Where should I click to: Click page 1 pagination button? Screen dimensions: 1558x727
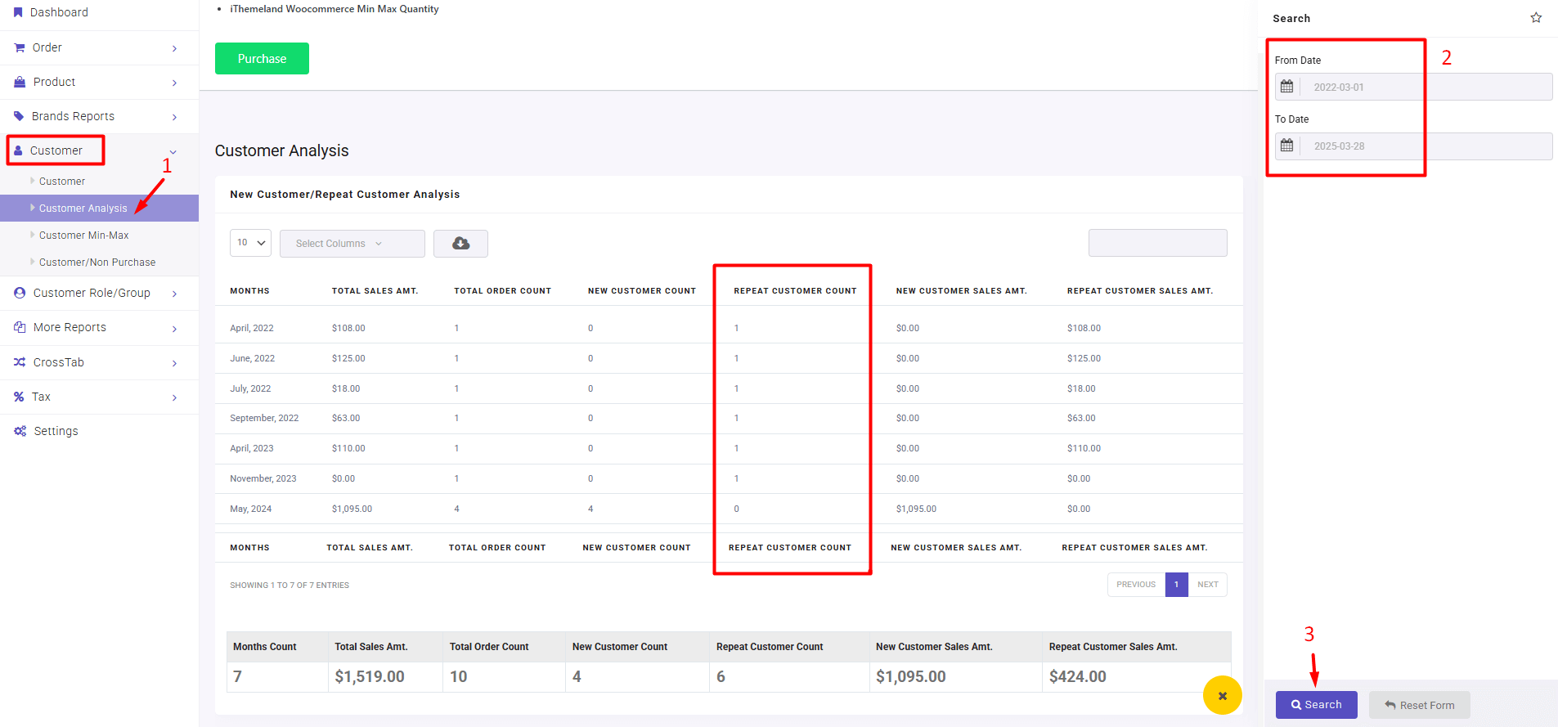1177,585
